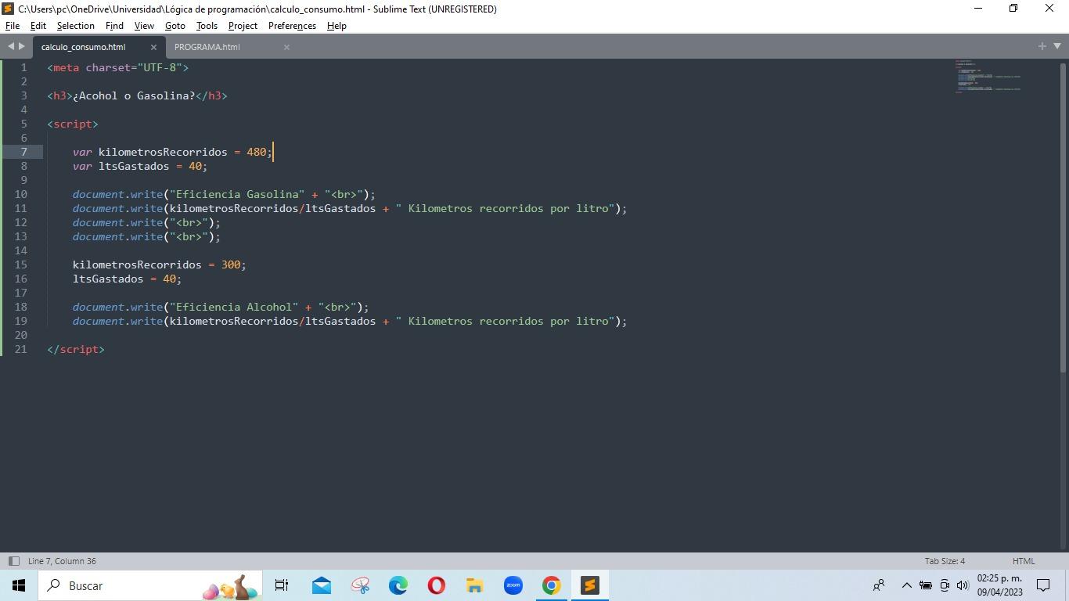Screen dimensions: 1069x601
Task: Open the File menu
Action: (13, 26)
